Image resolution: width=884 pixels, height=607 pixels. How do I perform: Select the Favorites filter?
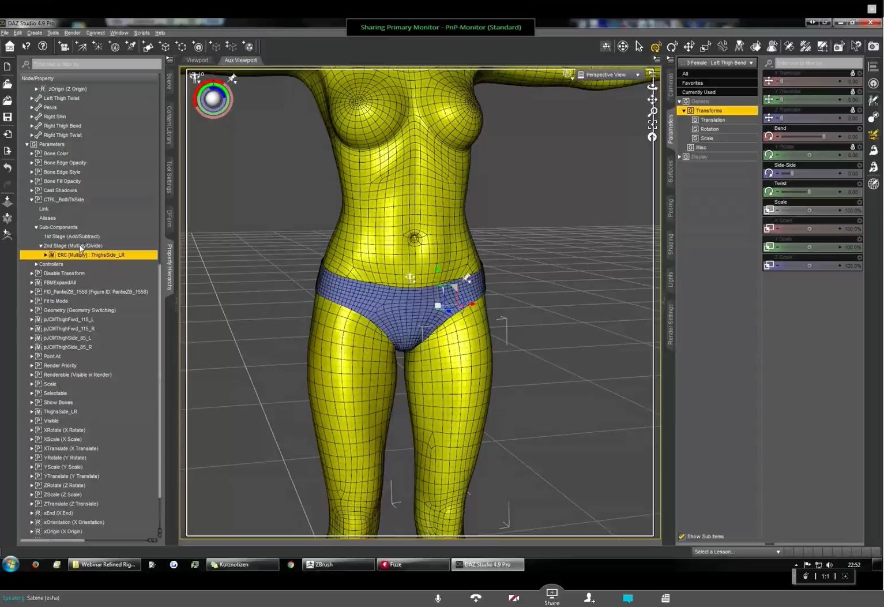tap(717, 83)
